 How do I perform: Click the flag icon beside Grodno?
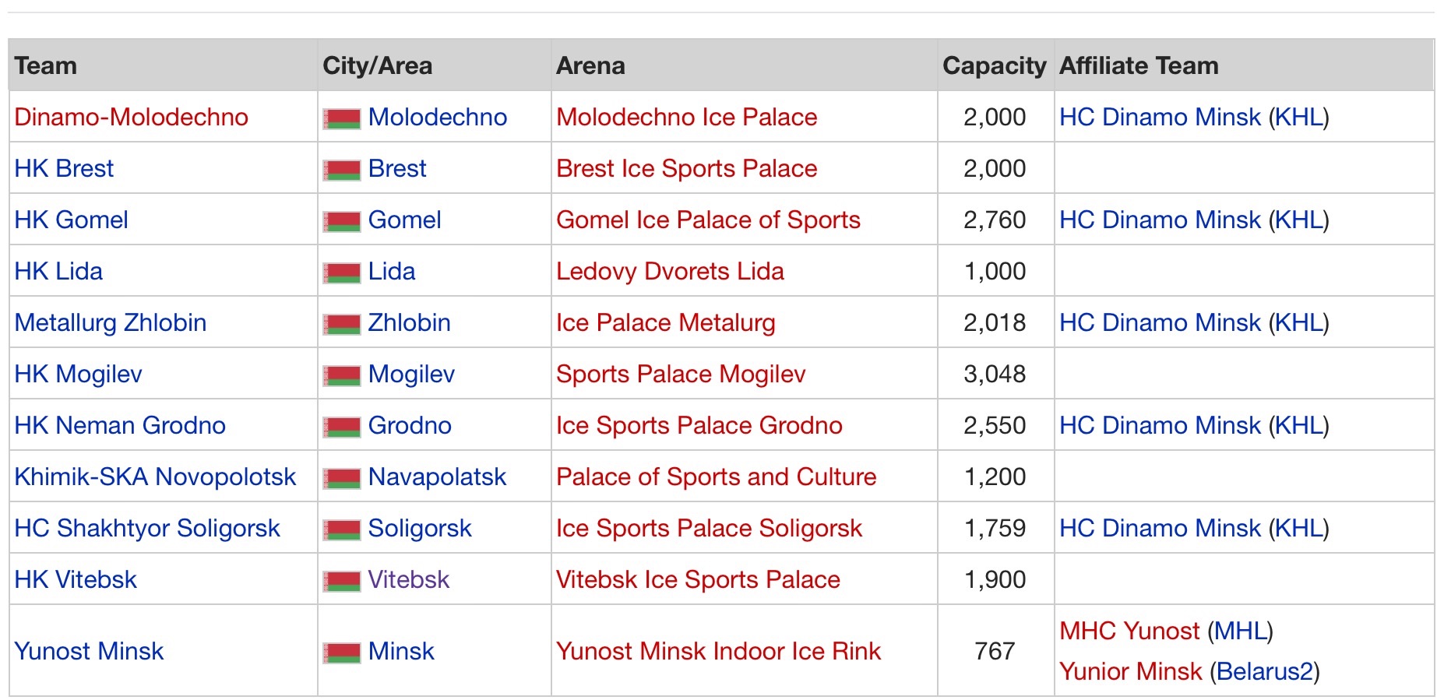[342, 427]
